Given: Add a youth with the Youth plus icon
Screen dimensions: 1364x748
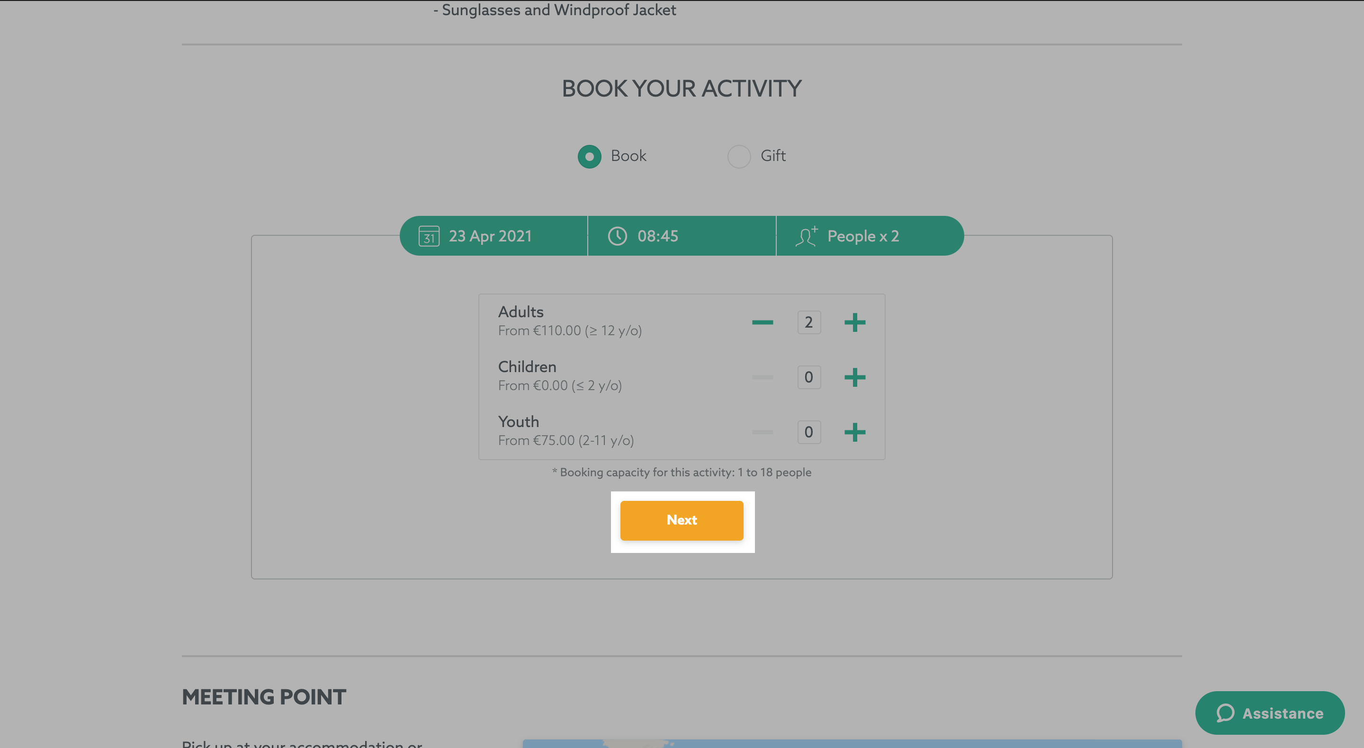Looking at the screenshot, I should [854, 433].
